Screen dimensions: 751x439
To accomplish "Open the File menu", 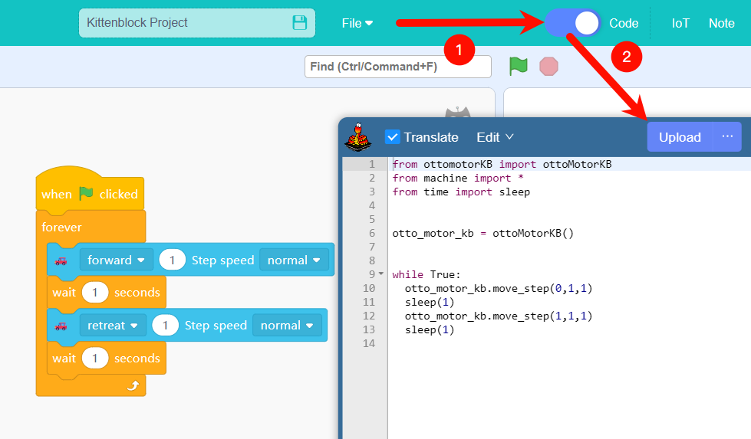I will (357, 23).
